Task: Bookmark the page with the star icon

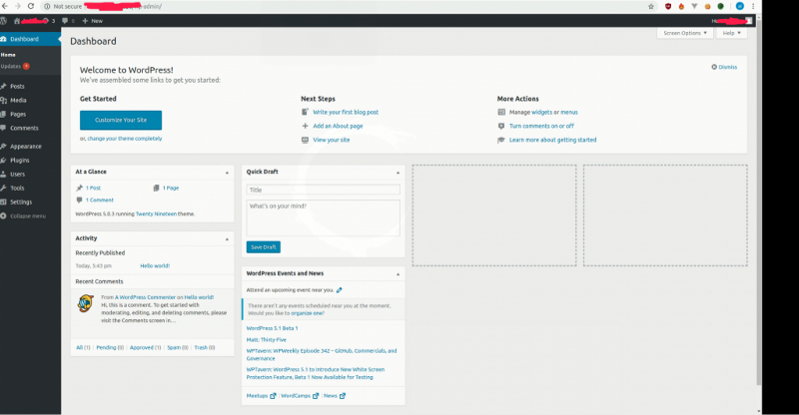Action: click(651, 7)
